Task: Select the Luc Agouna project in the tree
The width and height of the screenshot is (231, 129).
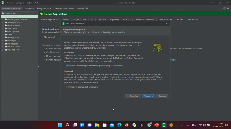Action: (x=14, y=31)
